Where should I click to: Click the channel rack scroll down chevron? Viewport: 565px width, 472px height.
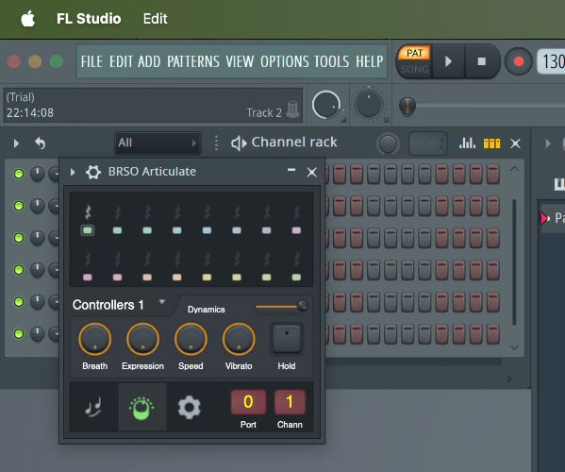click(x=514, y=347)
